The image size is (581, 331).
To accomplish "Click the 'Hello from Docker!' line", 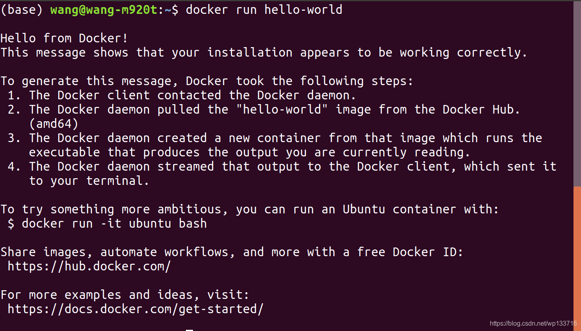I will [64, 38].
